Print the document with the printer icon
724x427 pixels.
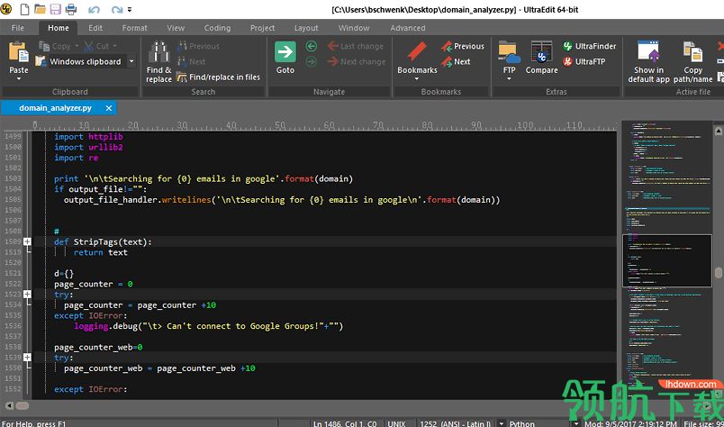click(x=70, y=9)
